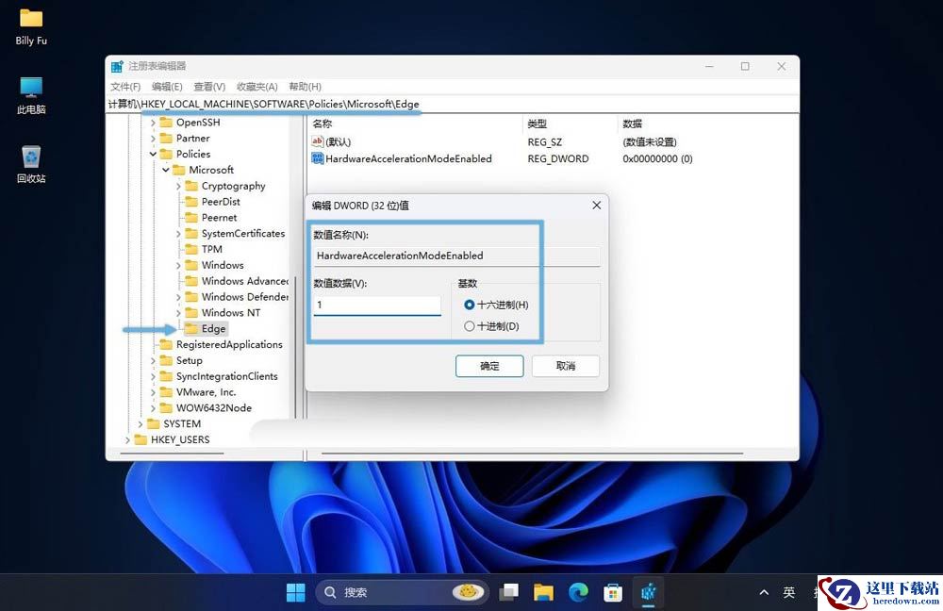Expand the Windows Defender key

click(x=178, y=297)
